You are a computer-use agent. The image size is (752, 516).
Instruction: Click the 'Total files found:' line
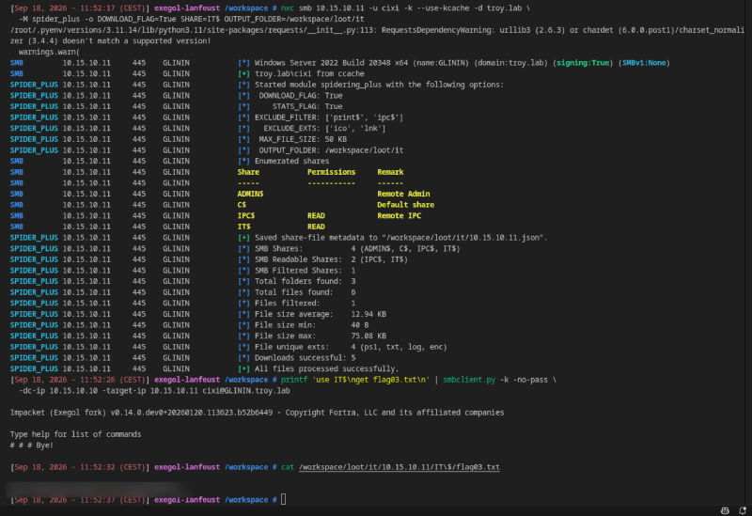click(x=305, y=292)
